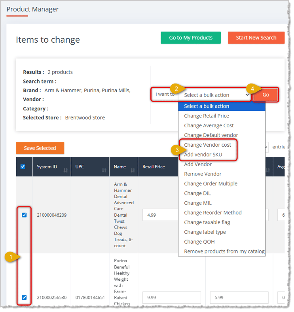Click the Save Selected button
The width and height of the screenshot is (294, 312).
[x=40, y=148]
